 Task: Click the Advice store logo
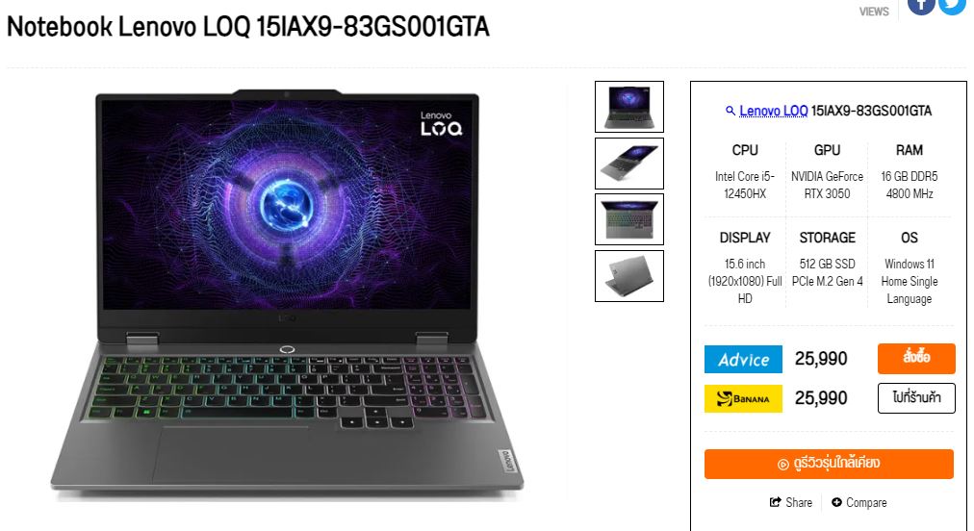pos(743,359)
